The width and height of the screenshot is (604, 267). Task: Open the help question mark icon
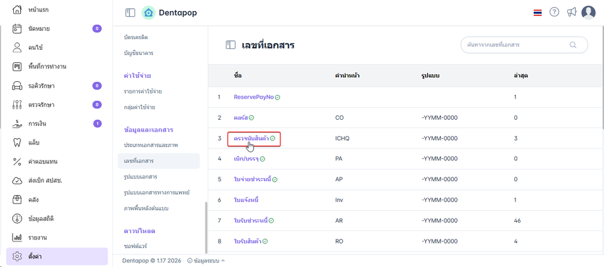pos(554,12)
